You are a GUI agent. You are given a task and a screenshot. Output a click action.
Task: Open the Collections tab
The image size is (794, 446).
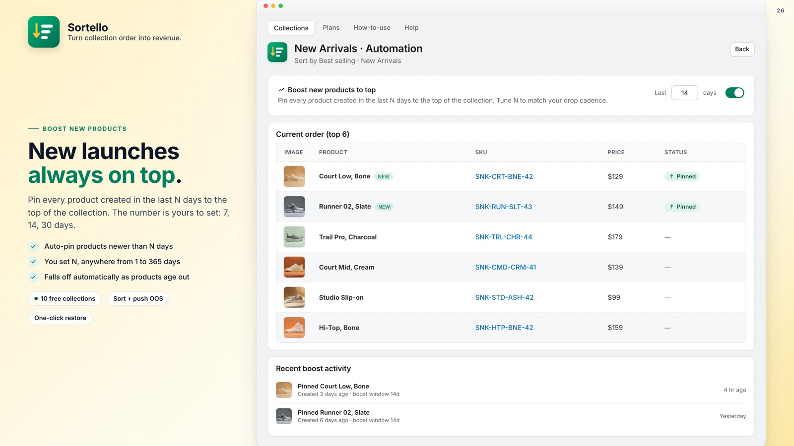coord(291,28)
